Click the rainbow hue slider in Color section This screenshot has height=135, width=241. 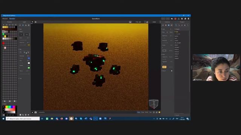10,107
